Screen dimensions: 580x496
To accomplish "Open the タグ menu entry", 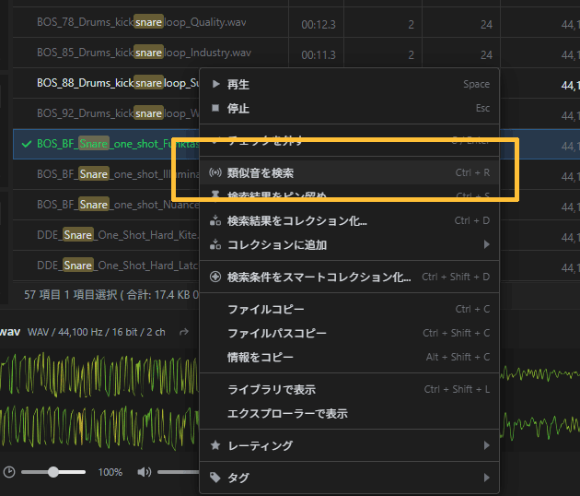I will point(350,478).
